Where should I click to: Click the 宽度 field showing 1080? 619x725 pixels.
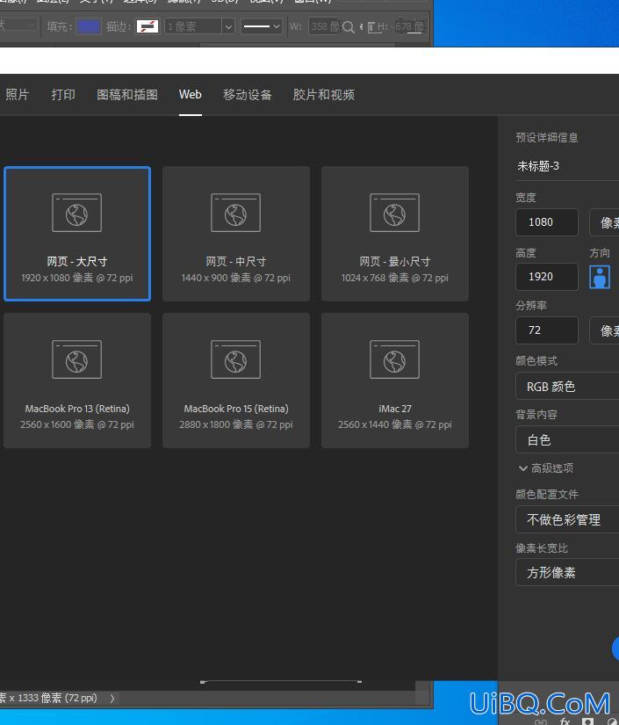546,222
